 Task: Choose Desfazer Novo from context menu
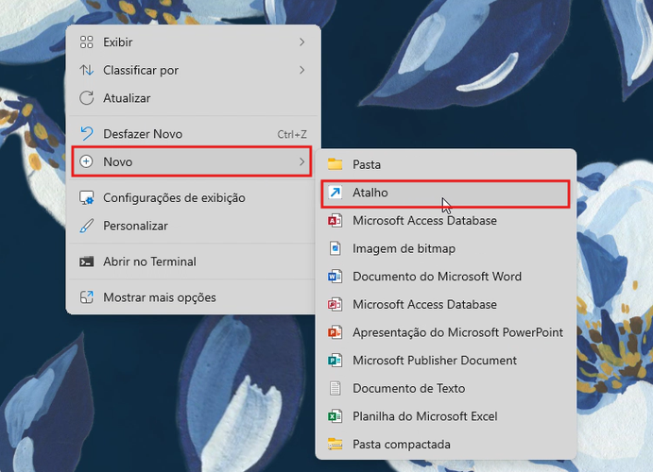pyautogui.click(x=192, y=134)
